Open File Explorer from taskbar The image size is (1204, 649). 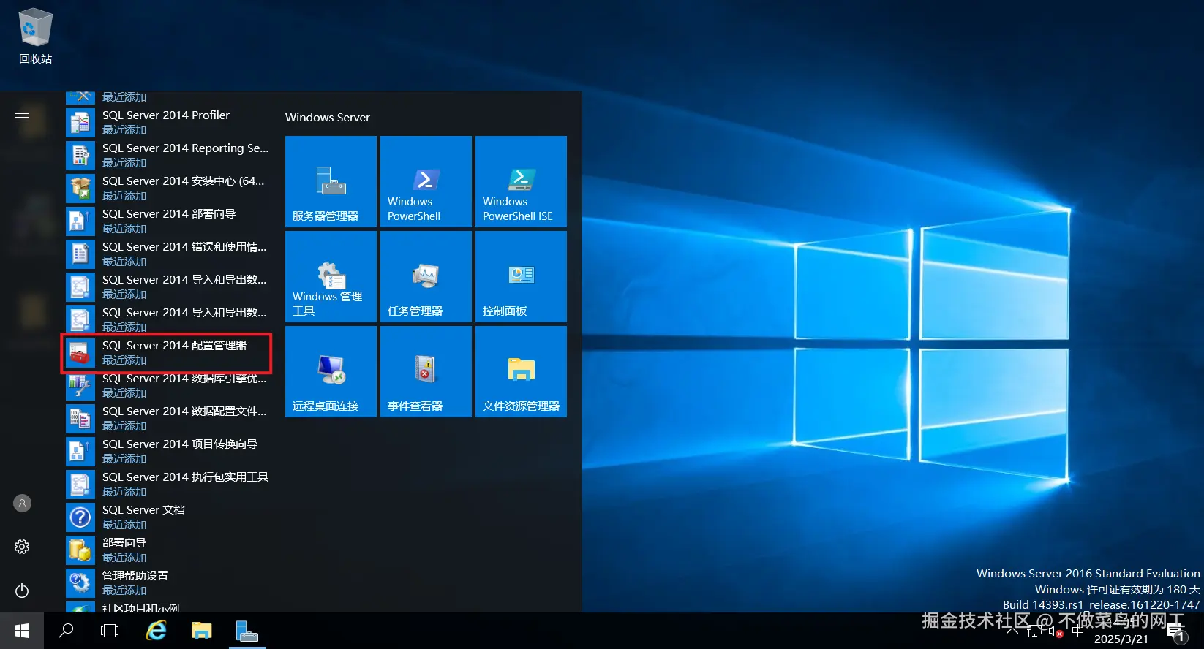point(202,631)
